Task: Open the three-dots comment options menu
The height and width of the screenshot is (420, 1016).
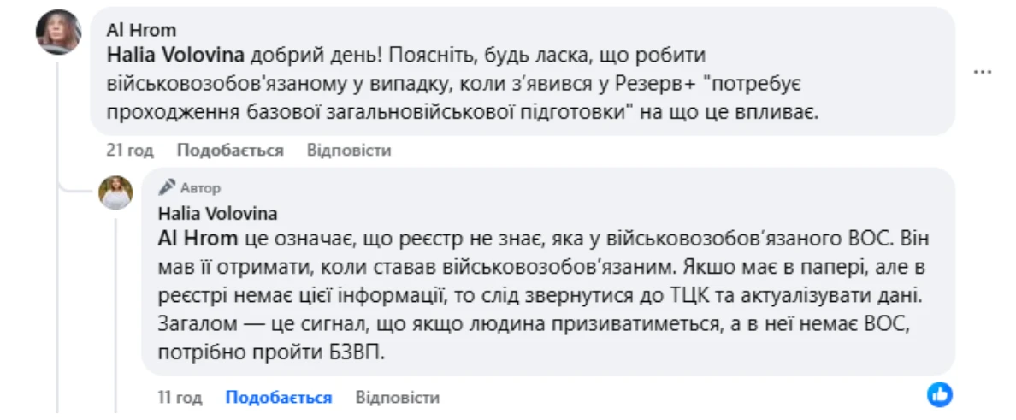Action: pyautogui.click(x=983, y=72)
